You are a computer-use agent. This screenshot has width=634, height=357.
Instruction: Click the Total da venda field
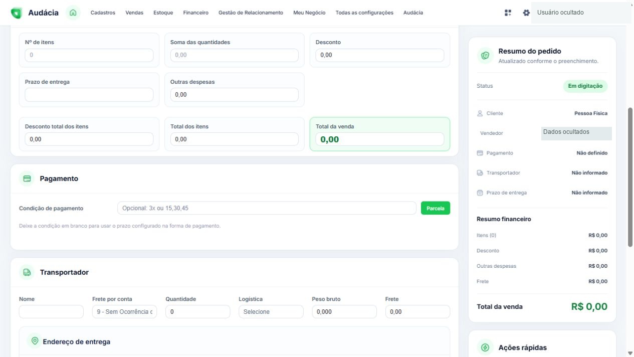pos(380,139)
